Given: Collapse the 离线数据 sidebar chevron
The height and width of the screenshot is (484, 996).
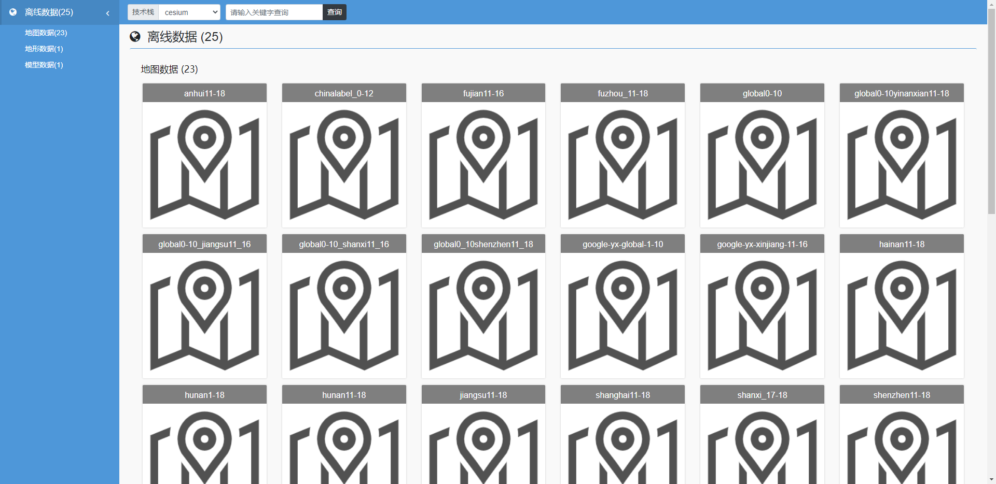Looking at the screenshot, I should [x=108, y=13].
